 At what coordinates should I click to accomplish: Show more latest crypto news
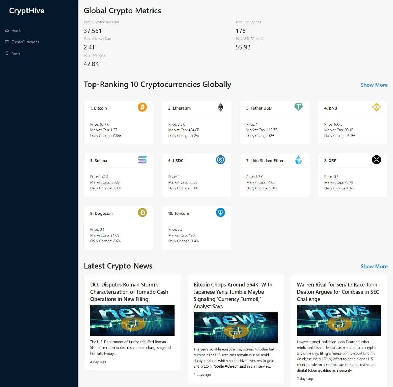click(x=374, y=266)
